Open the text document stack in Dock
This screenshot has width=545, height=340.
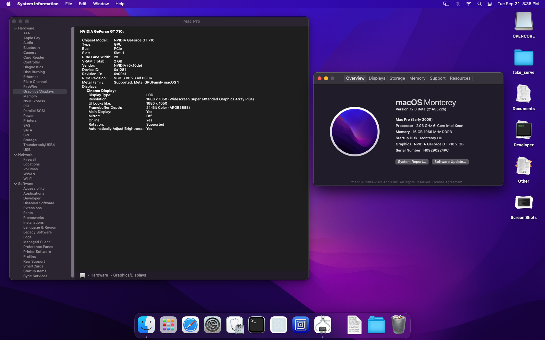tap(355, 325)
